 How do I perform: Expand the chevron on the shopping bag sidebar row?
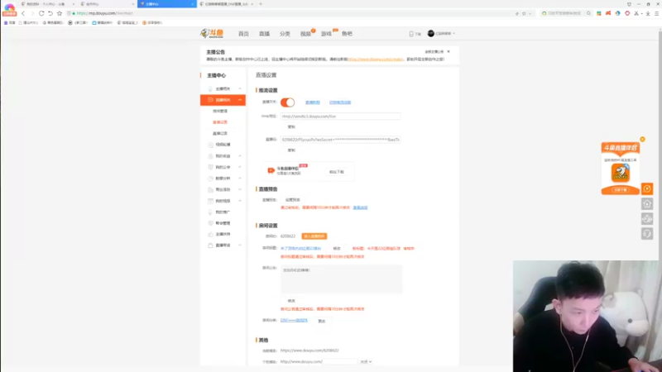(x=240, y=245)
